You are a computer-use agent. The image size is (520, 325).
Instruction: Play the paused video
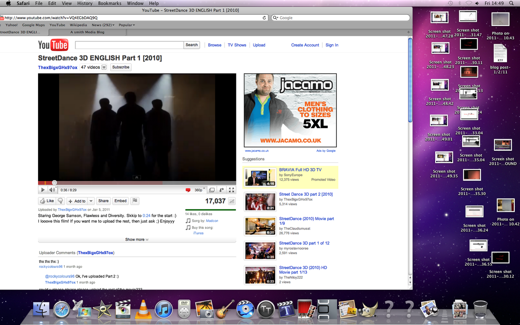coord(43,190)
